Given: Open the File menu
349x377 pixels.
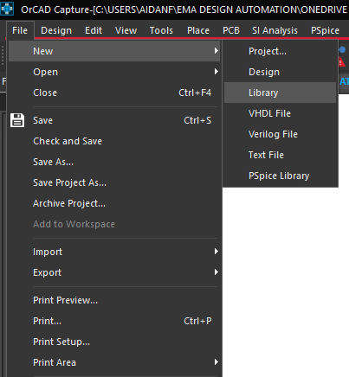Looking at the screenshot, I should coord(20,30).
